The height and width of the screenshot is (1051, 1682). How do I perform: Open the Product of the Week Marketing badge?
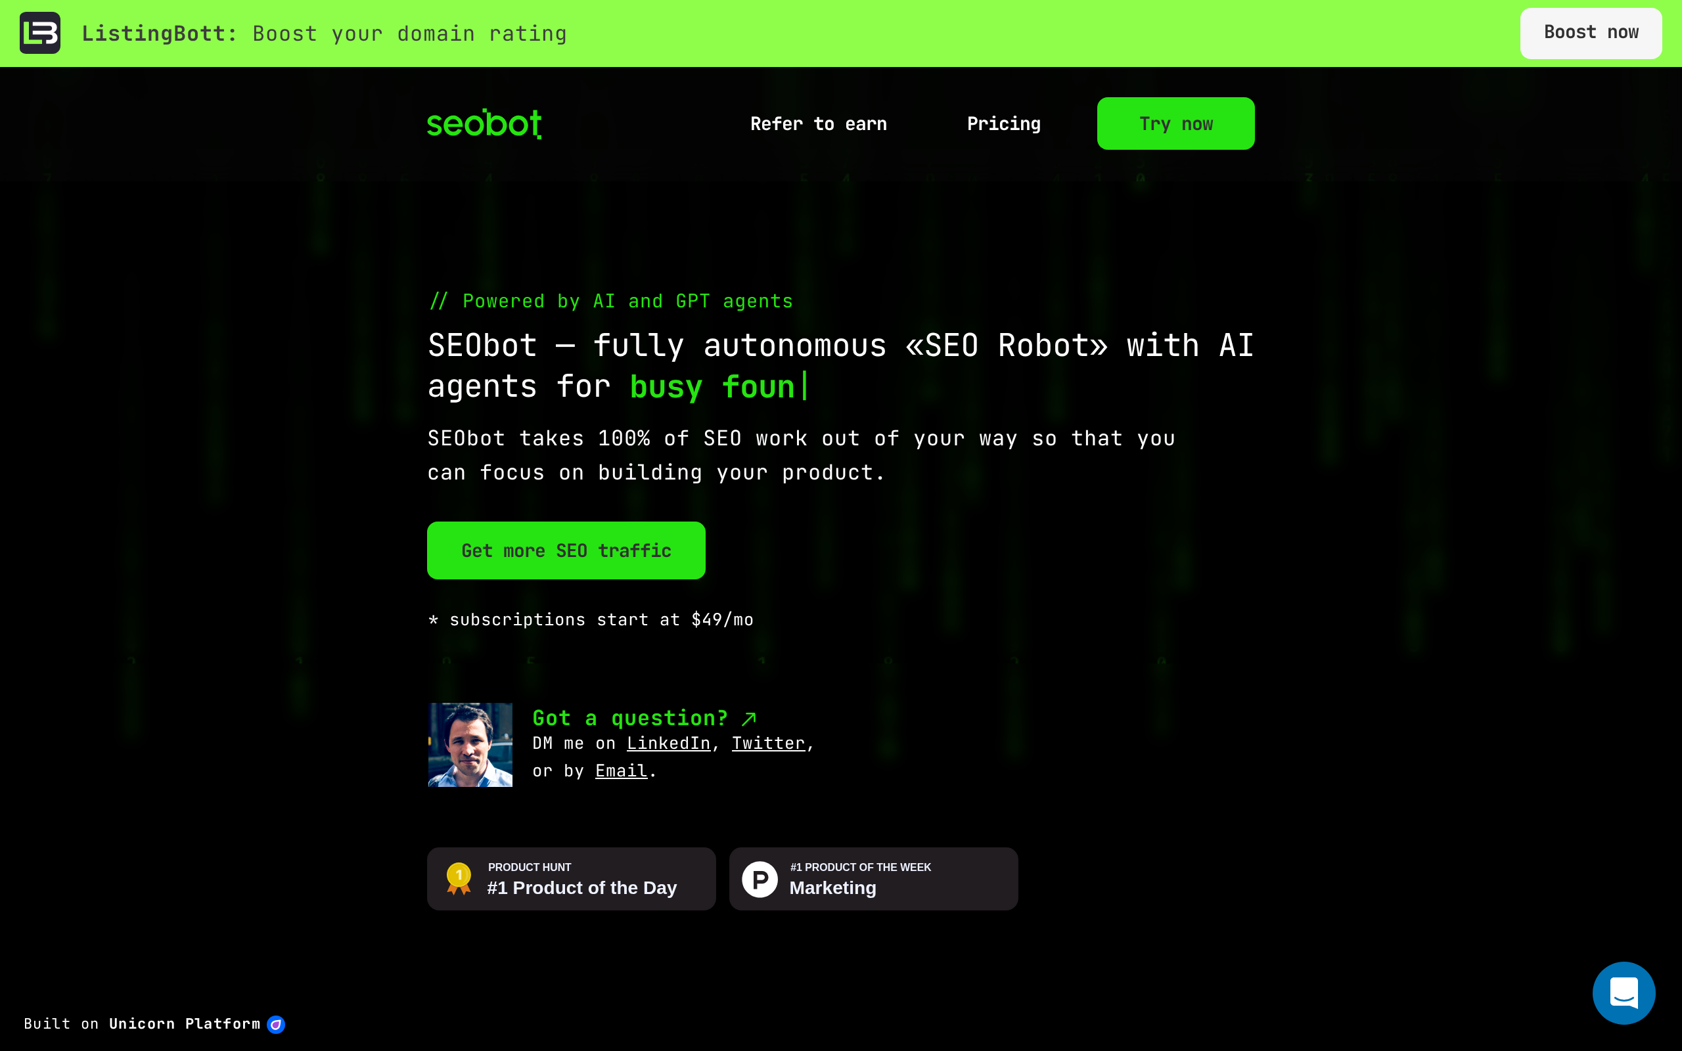point(874,879)
